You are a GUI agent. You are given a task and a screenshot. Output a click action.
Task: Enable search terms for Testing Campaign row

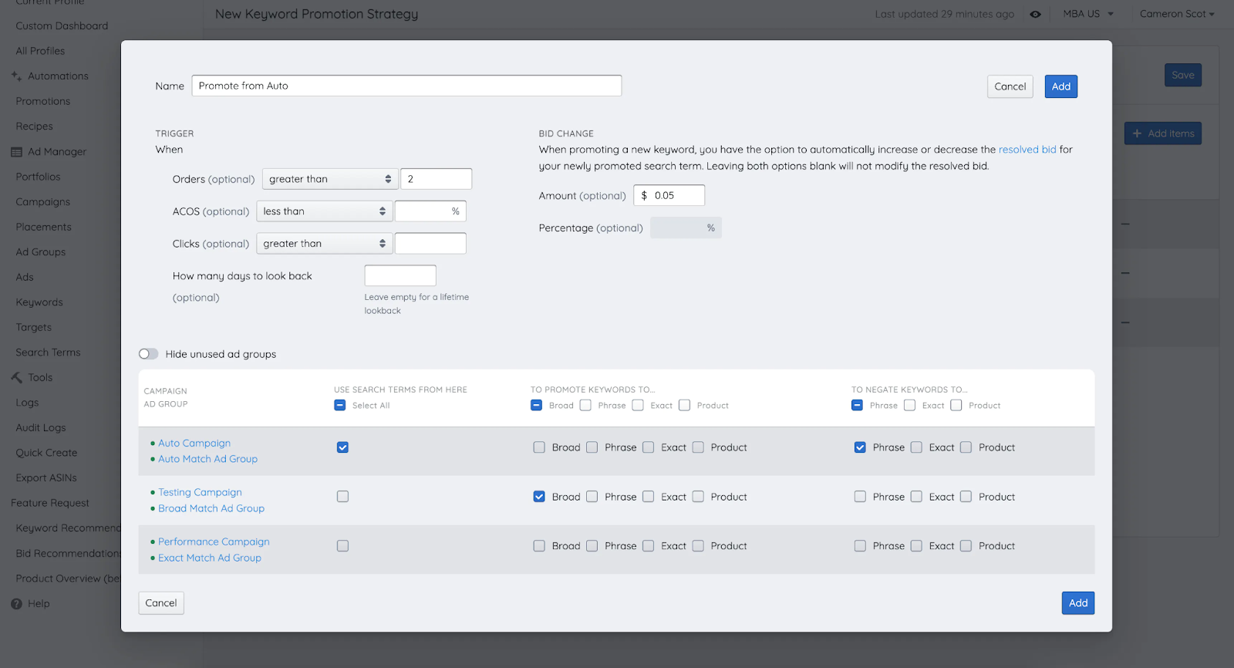[342, 497]
